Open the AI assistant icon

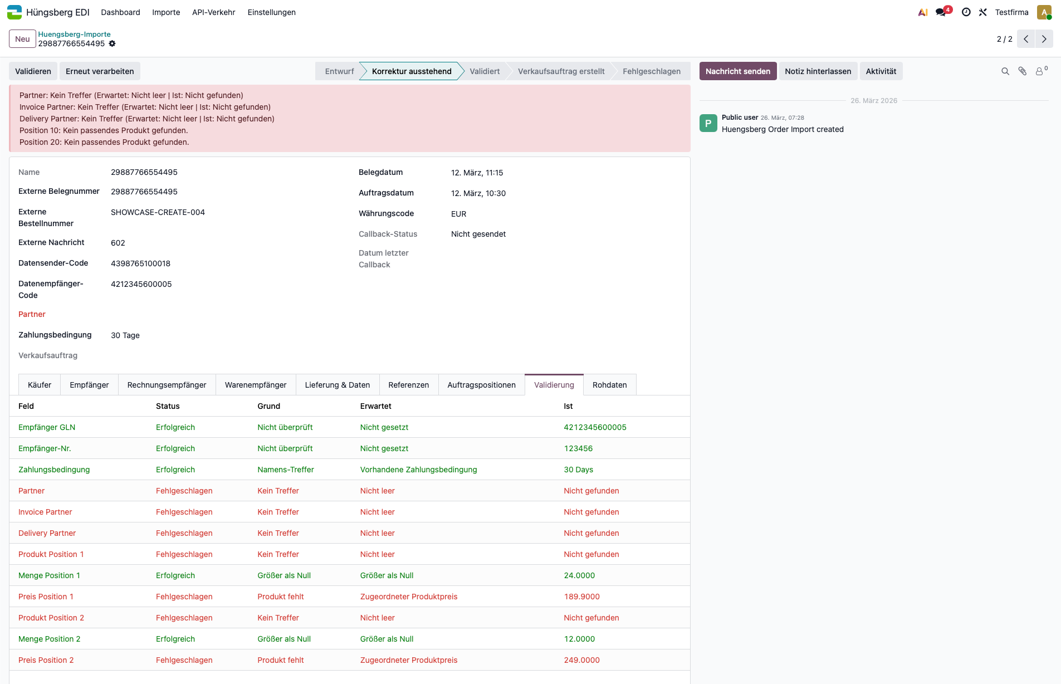(923, 12)
